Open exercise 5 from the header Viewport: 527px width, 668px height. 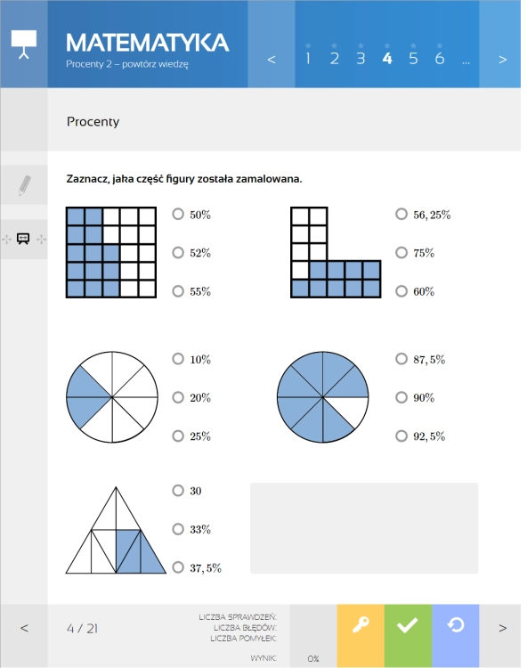coord(413,59)
